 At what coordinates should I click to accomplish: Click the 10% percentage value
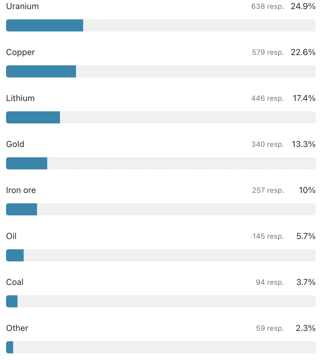click(x=307, y=190)
